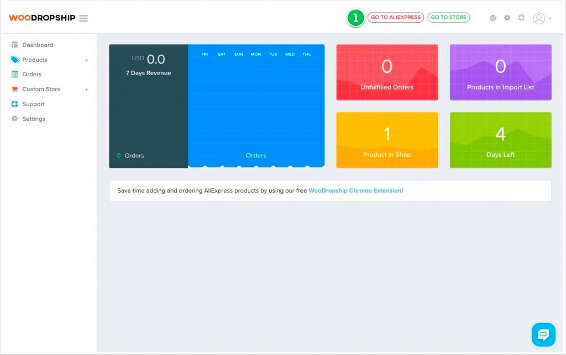The width and height of the screenshot is (566, 355).
Task: Expand the Products submenu arrow
Action: (87, 60)
